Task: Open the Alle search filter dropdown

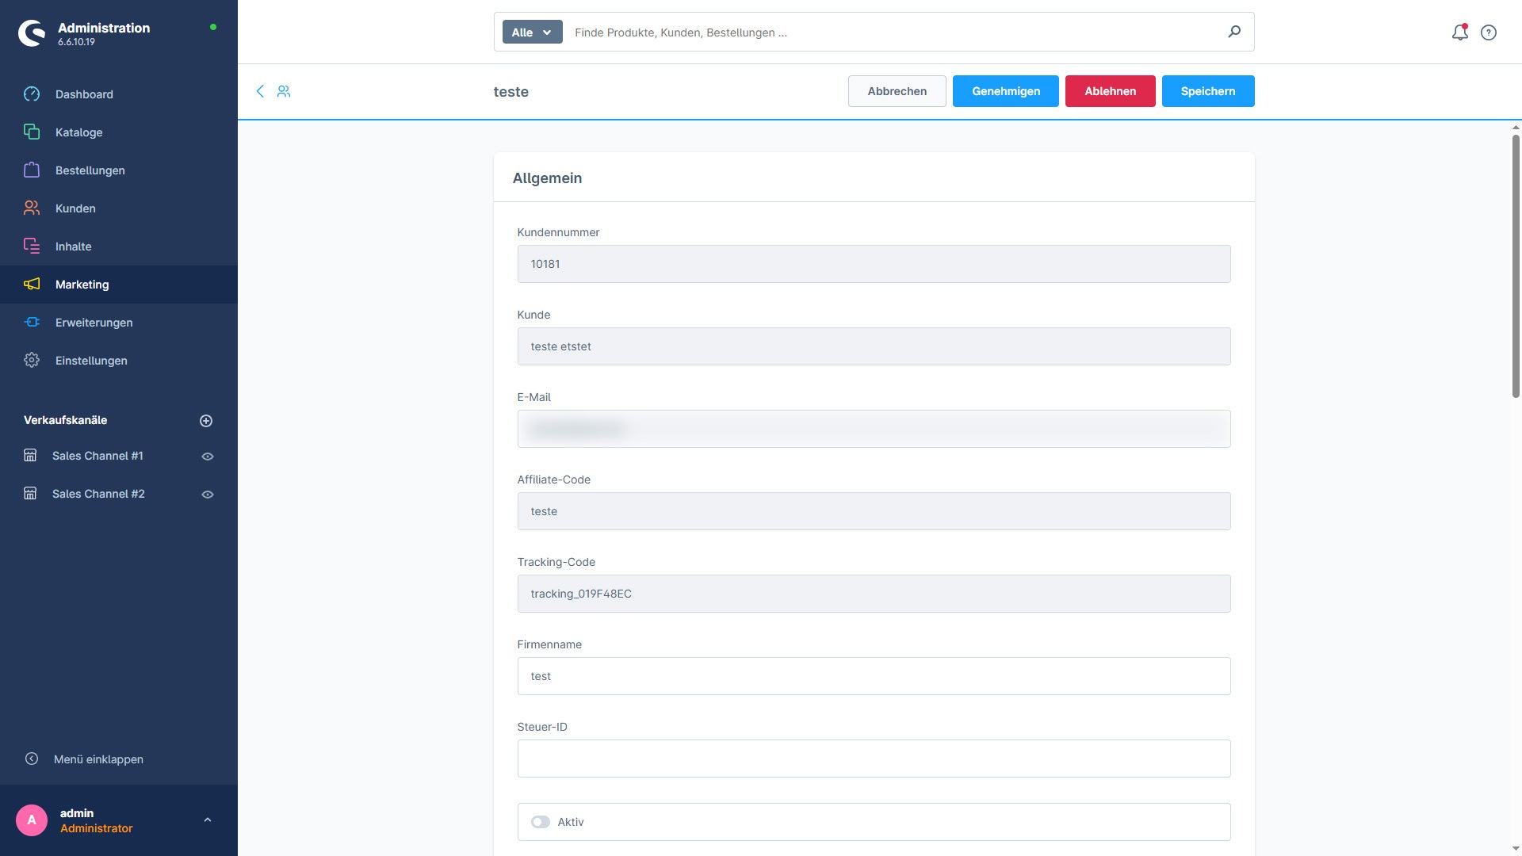Action: click(x=532, y=32)
